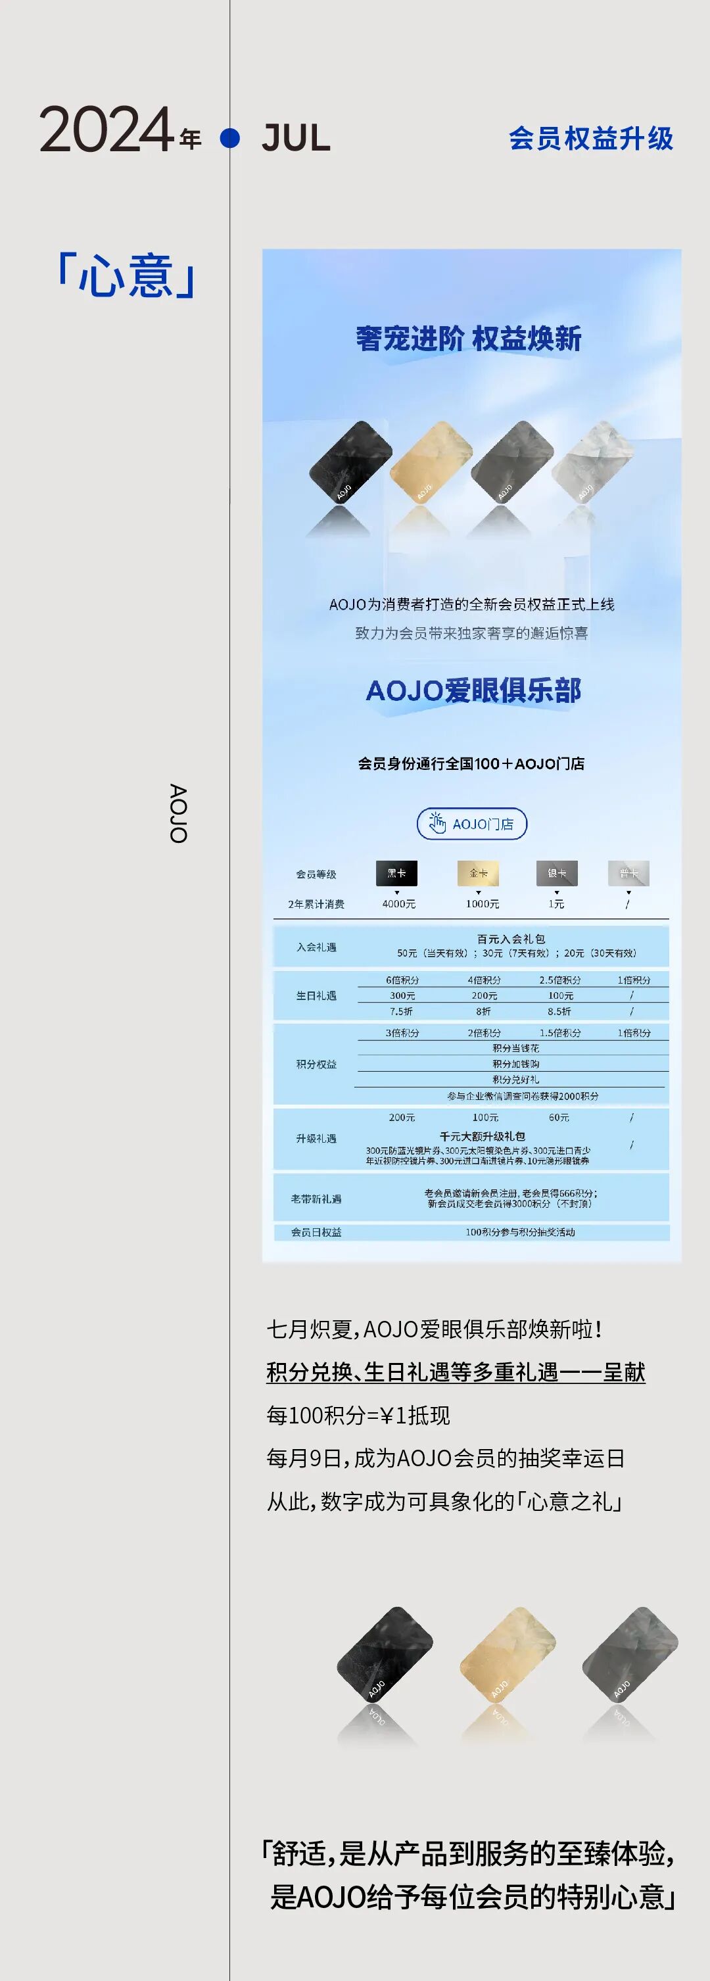The image size is (710, 1981).
Task: Click the 入会礼遇 row label
Action: 316,947
